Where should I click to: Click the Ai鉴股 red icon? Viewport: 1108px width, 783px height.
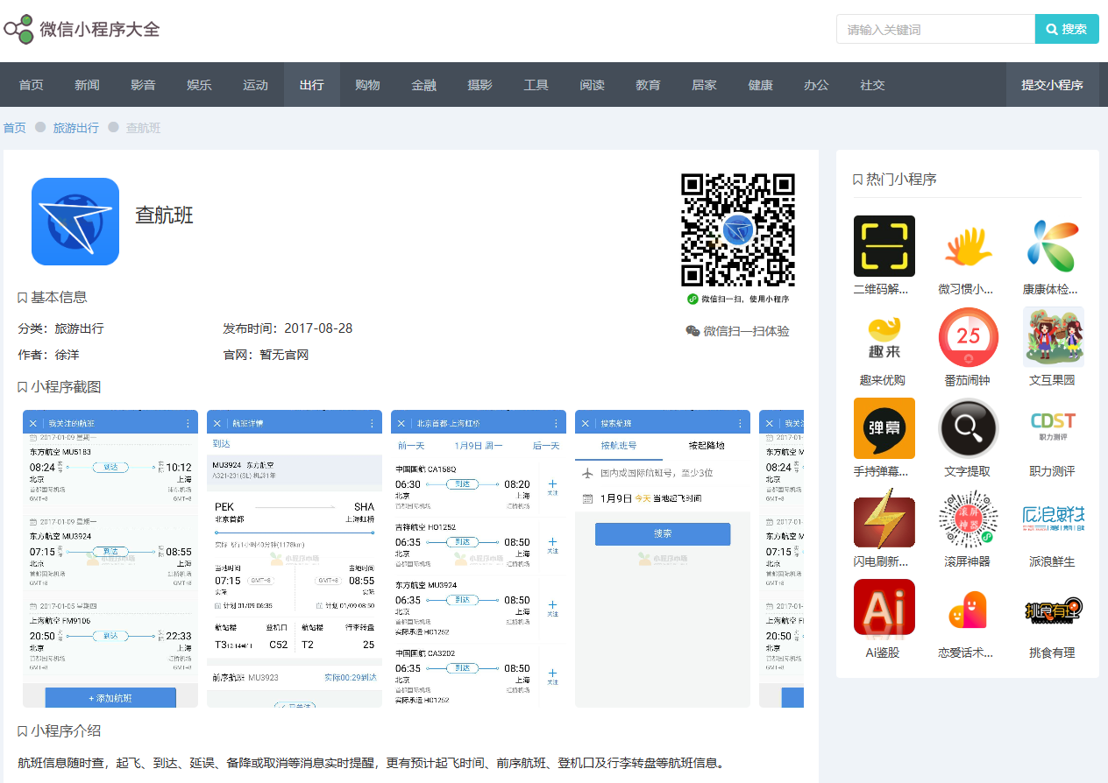[x=884, y=607]
